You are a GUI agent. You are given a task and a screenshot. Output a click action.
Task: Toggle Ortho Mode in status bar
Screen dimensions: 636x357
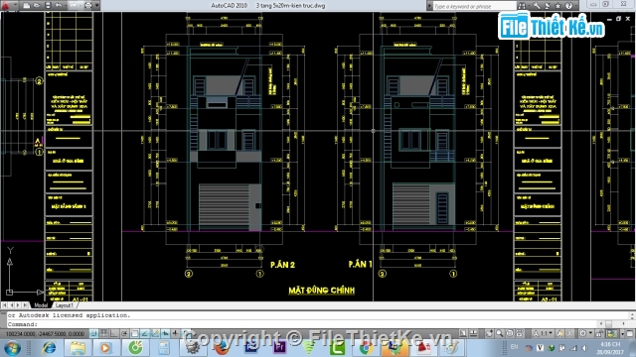point(114,334)
